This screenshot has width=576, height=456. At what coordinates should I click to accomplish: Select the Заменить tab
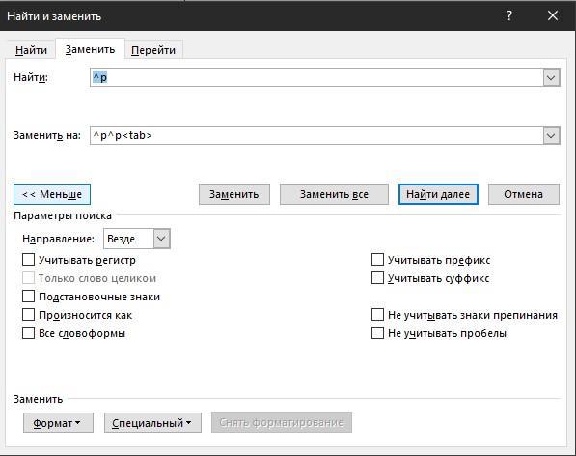(90, 49)
